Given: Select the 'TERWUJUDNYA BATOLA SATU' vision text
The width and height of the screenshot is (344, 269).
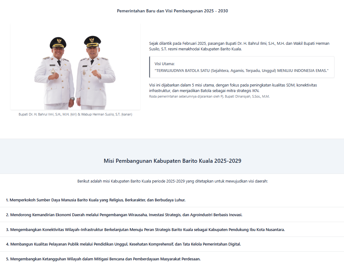Looking at the screenshot, I should 241,71.
